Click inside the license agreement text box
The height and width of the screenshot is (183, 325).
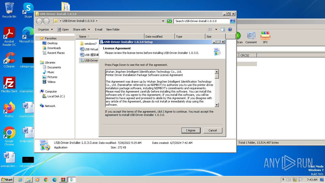coord(160,88)
